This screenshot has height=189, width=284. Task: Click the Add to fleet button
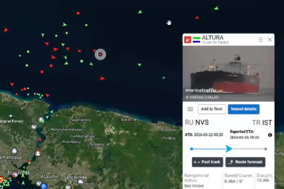coord(212,109)
